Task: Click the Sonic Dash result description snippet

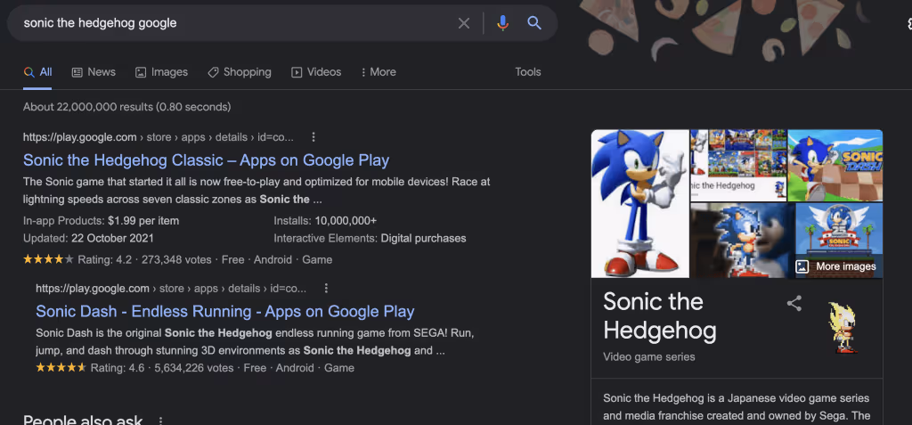Action: 256,342
